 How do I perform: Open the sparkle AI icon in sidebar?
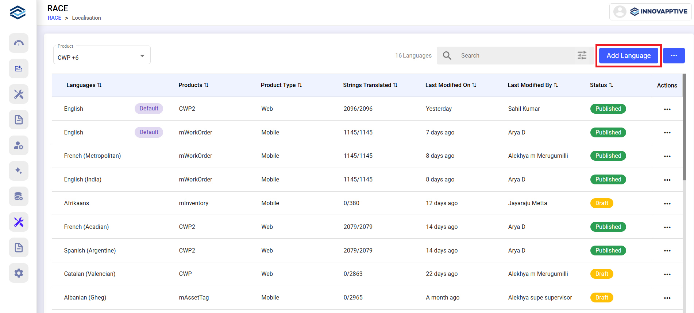19,171
